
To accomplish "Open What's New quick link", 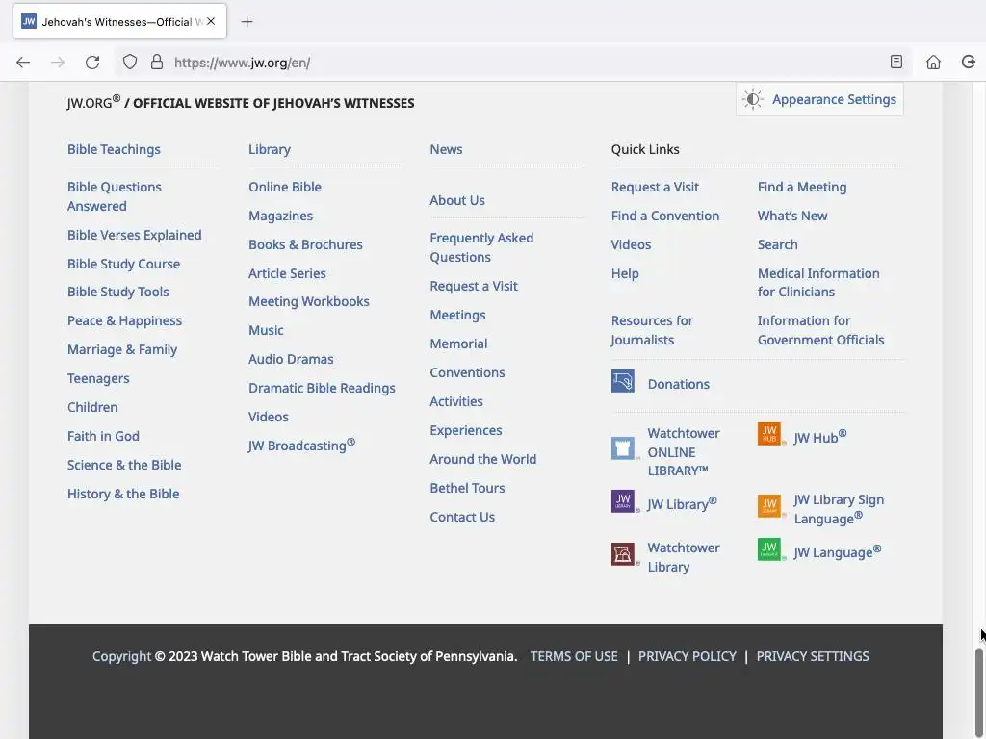I will tap(792, 217).
